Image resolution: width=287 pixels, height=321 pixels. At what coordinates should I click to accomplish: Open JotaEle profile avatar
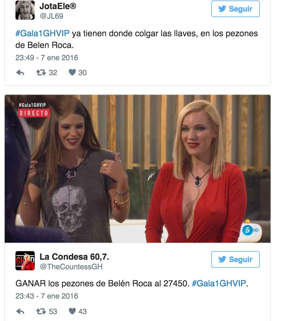coord(25,10)
